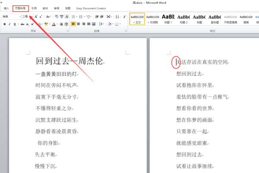Open font color dropdown arrow

(57, 24)
